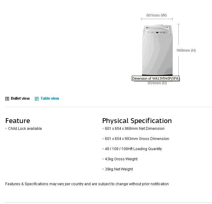Click the 43kg Gross Weight entry
The image size is (212, 204).
pyautogui.click(x=121, y=159)
